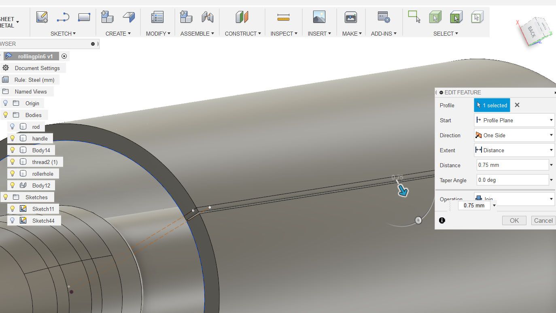The width and height of the screenshot is (556, 313).
Task: Cancel the Edit Feature dialog
Action: (x=543, y=220)
